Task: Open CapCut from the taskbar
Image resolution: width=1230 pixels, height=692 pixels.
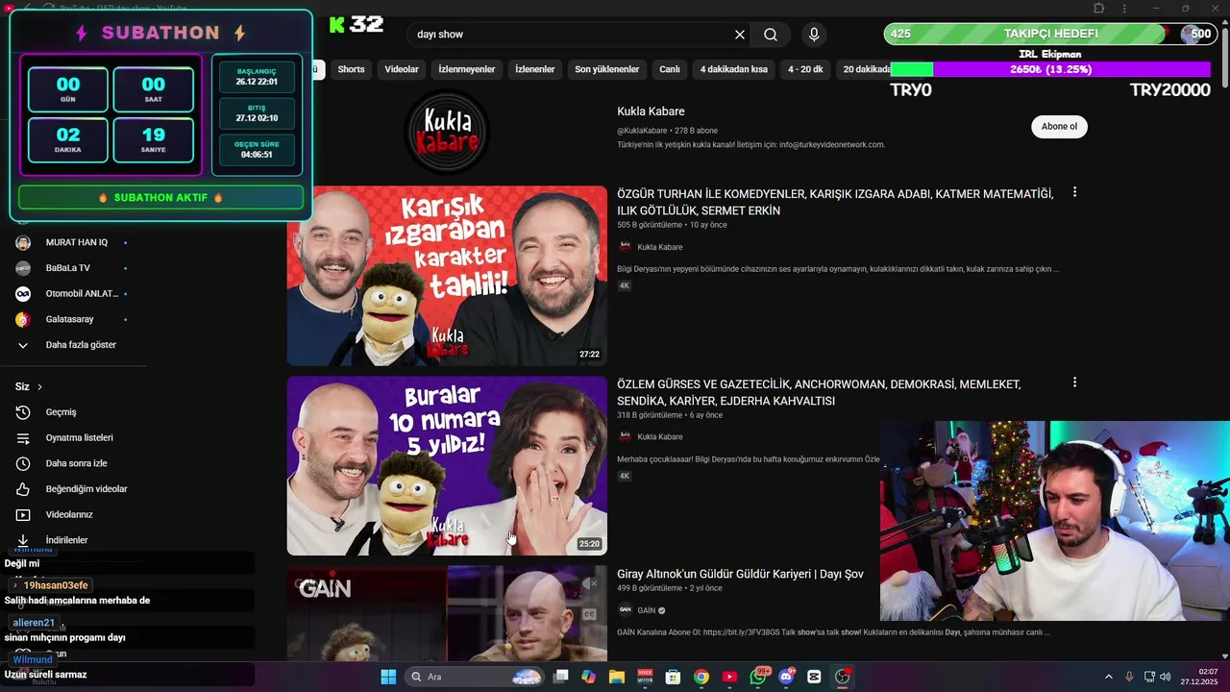Action: point(815,677)
